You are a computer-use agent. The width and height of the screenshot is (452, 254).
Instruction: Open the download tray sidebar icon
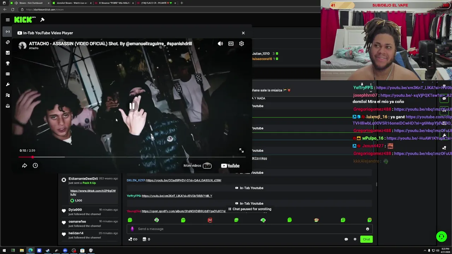(x=7, y=106)
